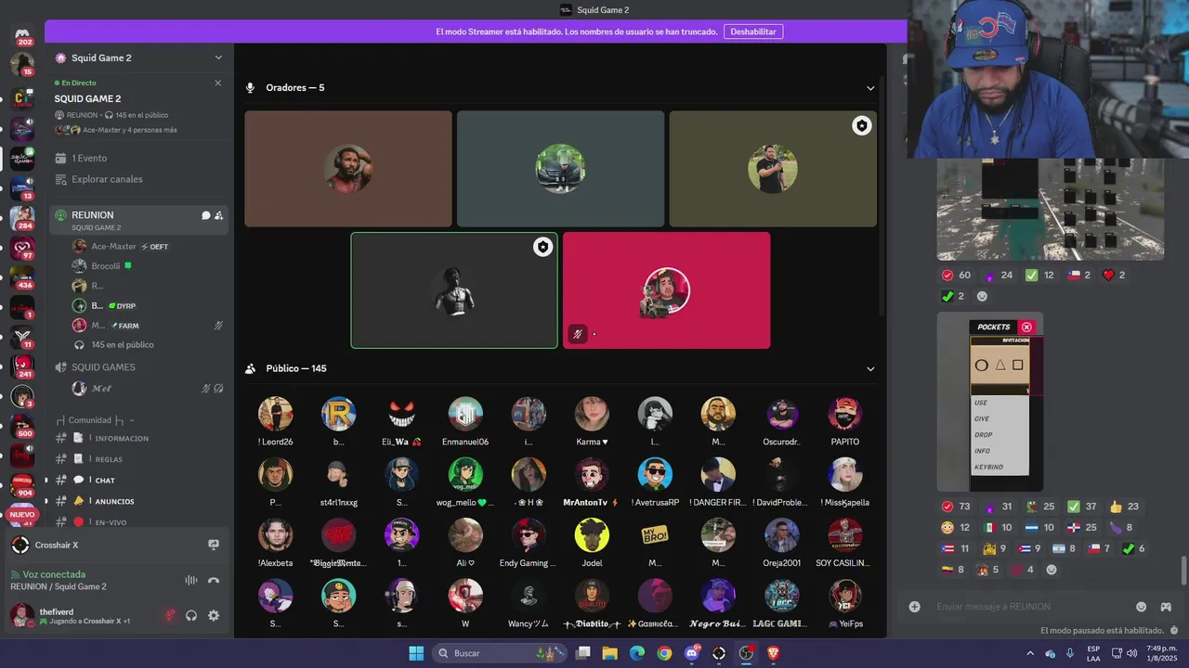The image size is (1189, 668).
Task: Collapse the Público section
Action: 870,368
